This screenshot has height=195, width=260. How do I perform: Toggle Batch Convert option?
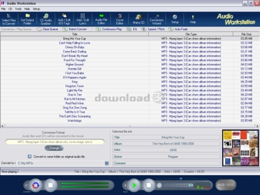click(x=74, y=29)
